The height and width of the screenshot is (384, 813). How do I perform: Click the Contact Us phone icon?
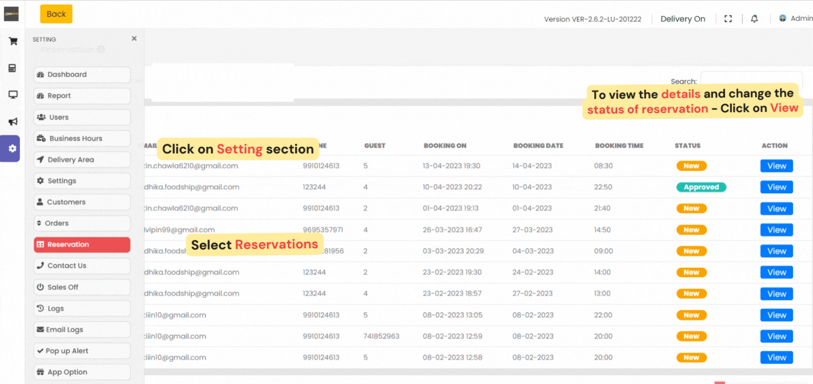(x=40, y=266)
